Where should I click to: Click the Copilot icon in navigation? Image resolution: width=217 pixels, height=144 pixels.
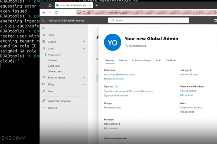(44, 42)
